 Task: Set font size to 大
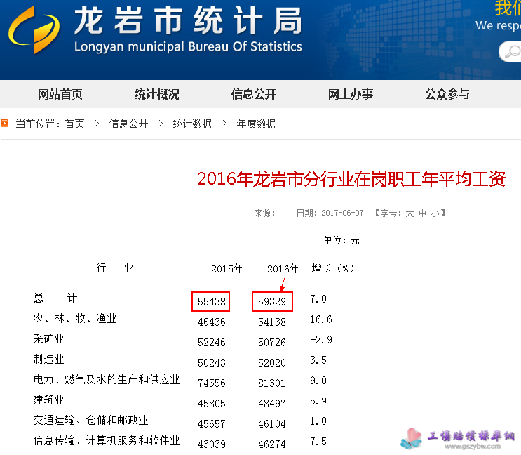410,213
